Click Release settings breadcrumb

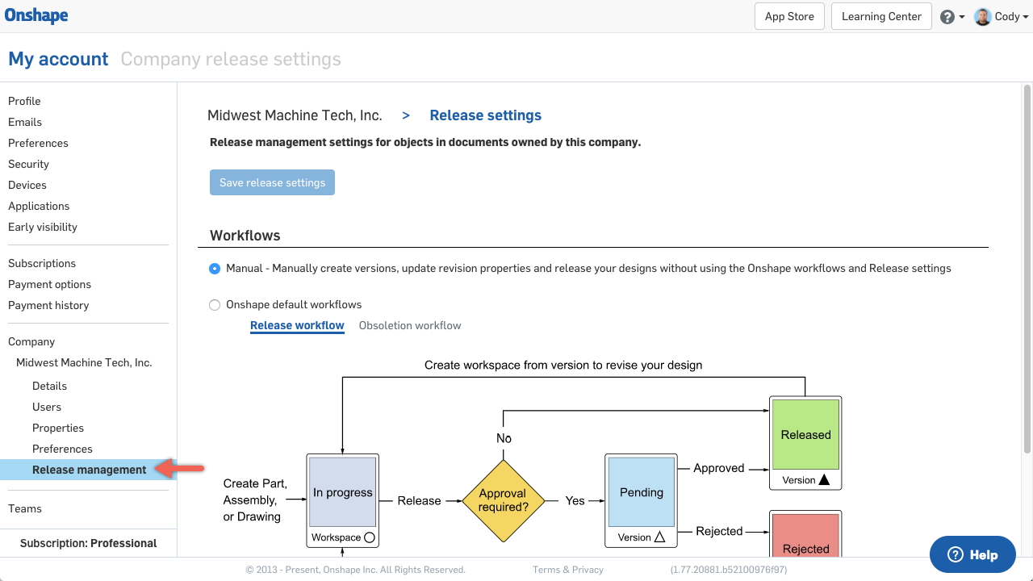(485, 115)
